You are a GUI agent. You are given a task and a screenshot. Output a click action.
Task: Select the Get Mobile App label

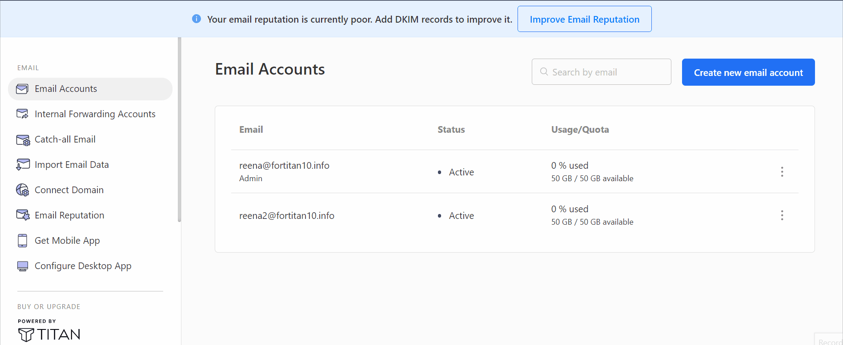pyautogui.click(x=67, y=241)
